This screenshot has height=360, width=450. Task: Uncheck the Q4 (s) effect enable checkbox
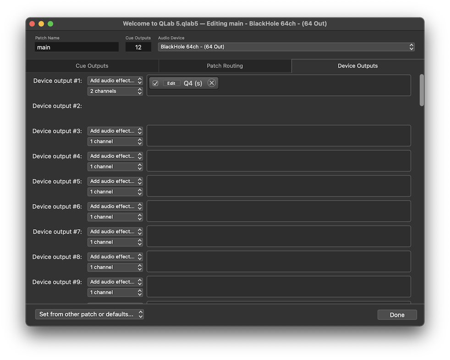pos(154,83)
